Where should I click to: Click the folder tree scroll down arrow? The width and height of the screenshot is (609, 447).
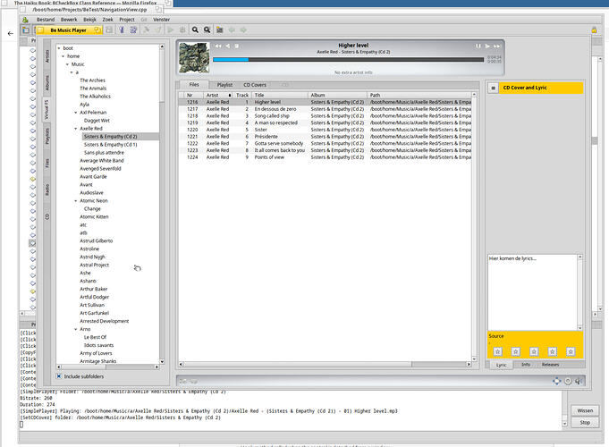(x=162, y=361)
